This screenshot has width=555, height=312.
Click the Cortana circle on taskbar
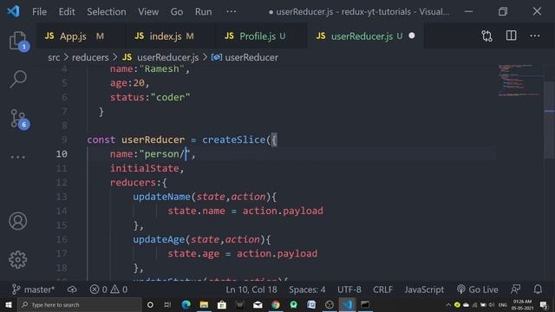[150, 304]
